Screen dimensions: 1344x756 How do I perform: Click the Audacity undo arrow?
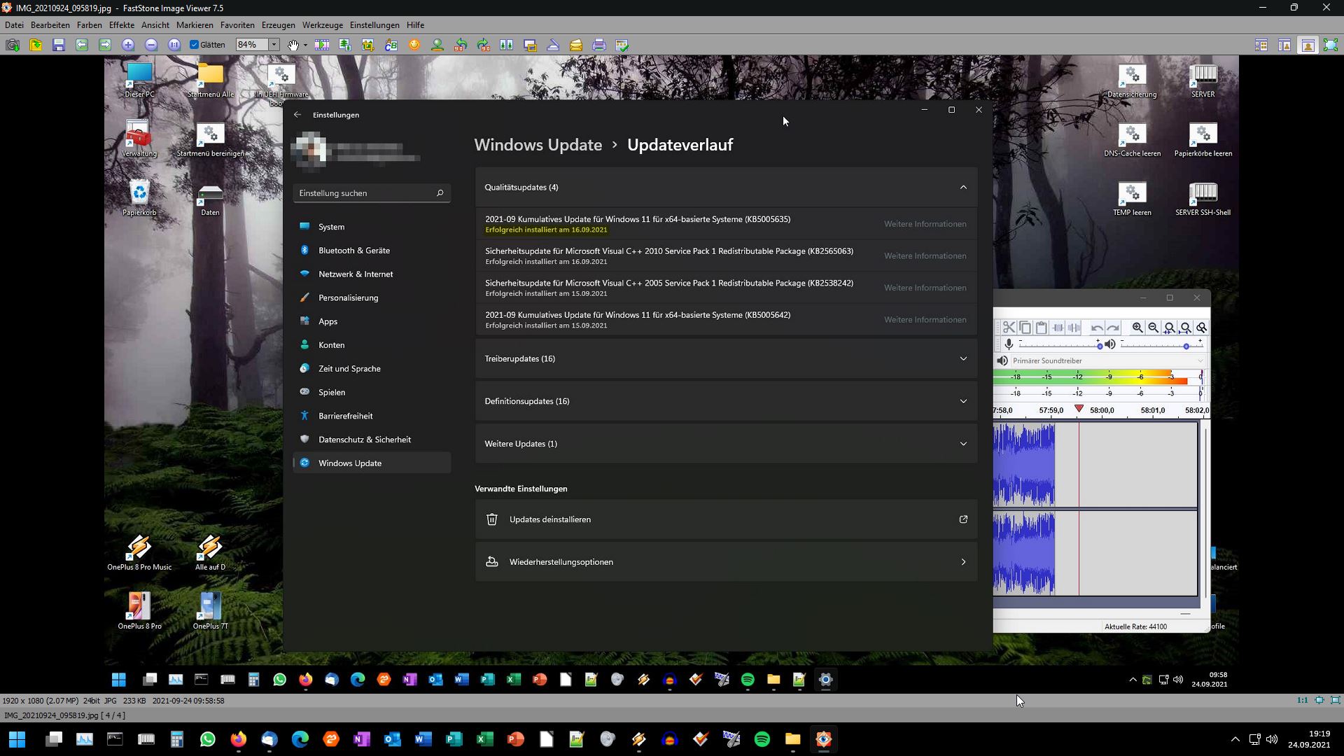click(x=1097, y=328)
